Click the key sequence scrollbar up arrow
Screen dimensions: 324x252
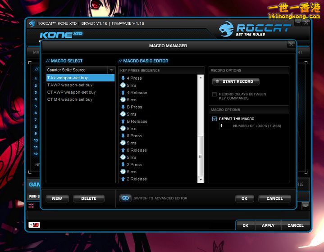pos(201,78)
